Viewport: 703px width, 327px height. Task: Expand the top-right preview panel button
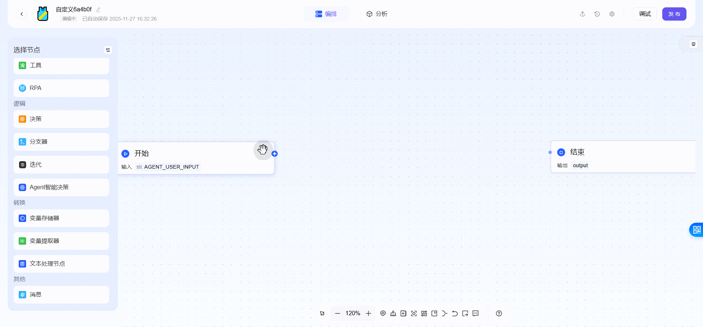click(x=693, y=44)
